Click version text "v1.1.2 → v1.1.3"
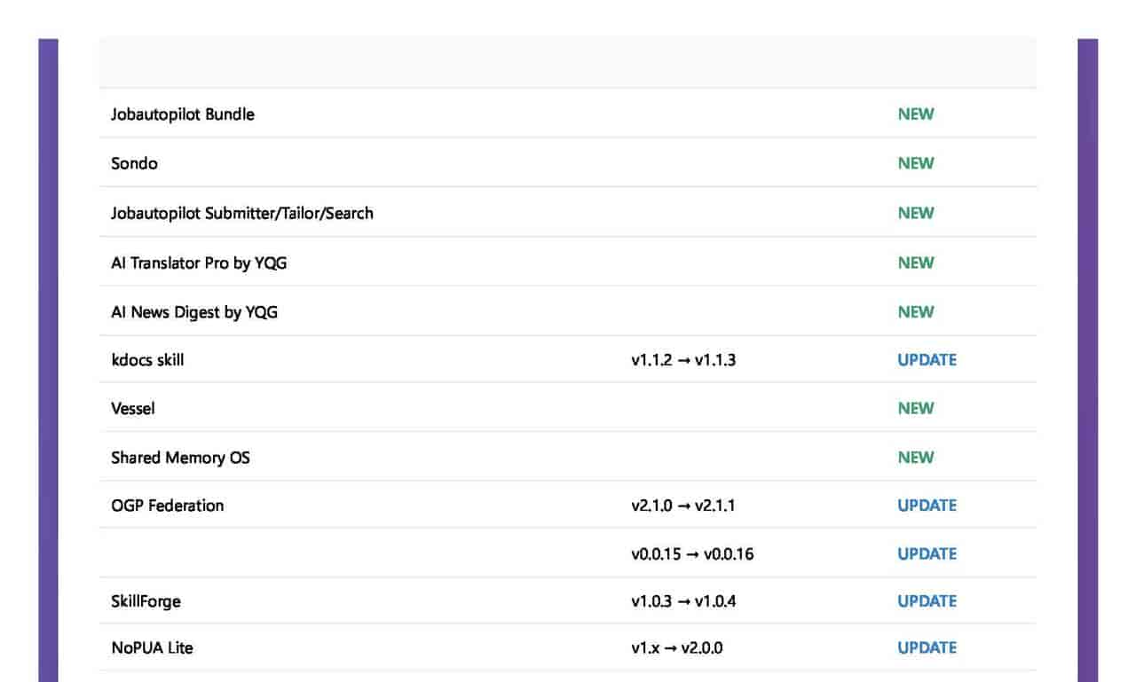The height and width of the screenshot is (682, 1136). click(683, 360)
